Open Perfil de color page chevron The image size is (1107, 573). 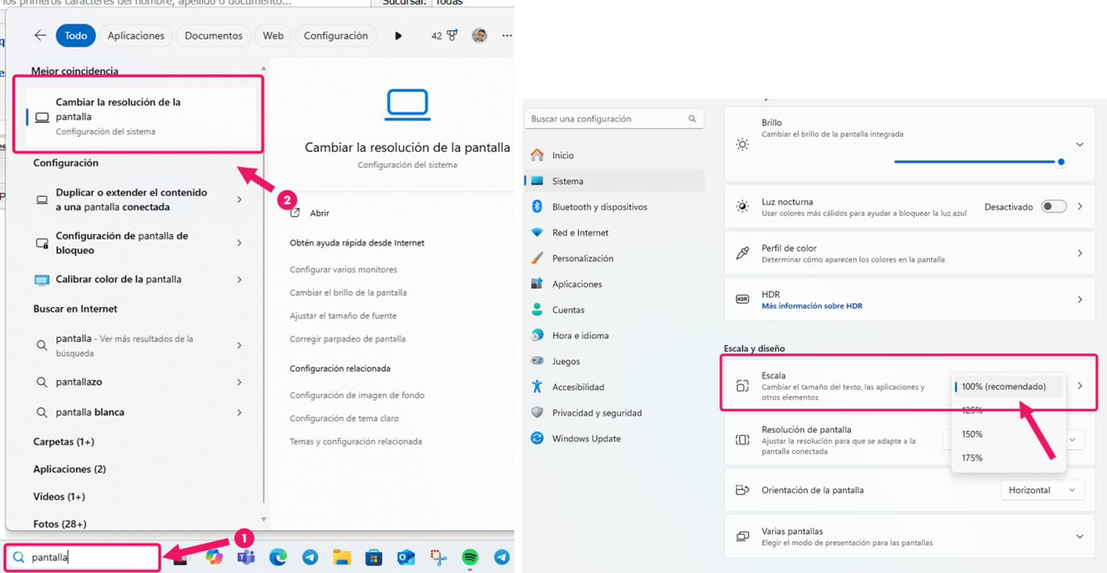1080,253
